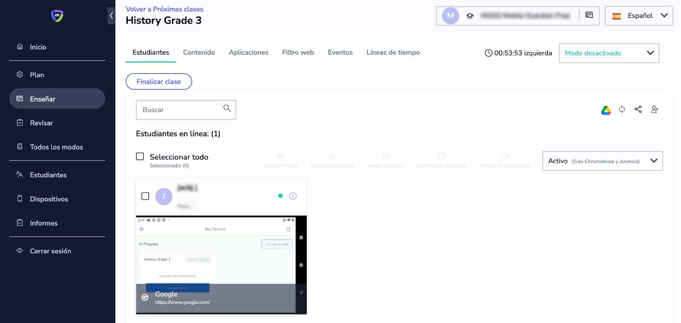Tick the checkbox for student J
Screen dimensions: 681x323
145,196
